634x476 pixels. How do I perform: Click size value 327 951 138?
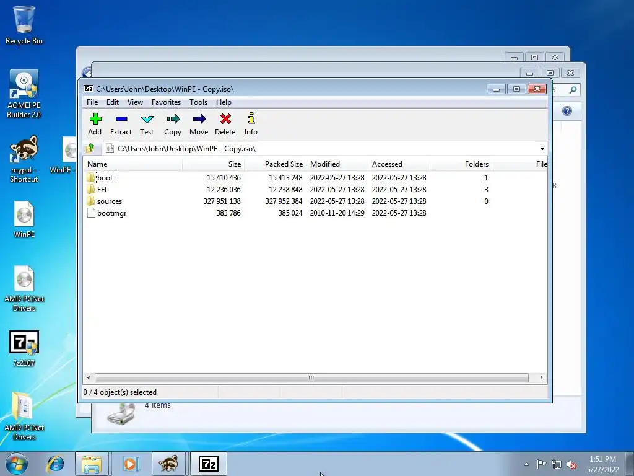(222, 201)
